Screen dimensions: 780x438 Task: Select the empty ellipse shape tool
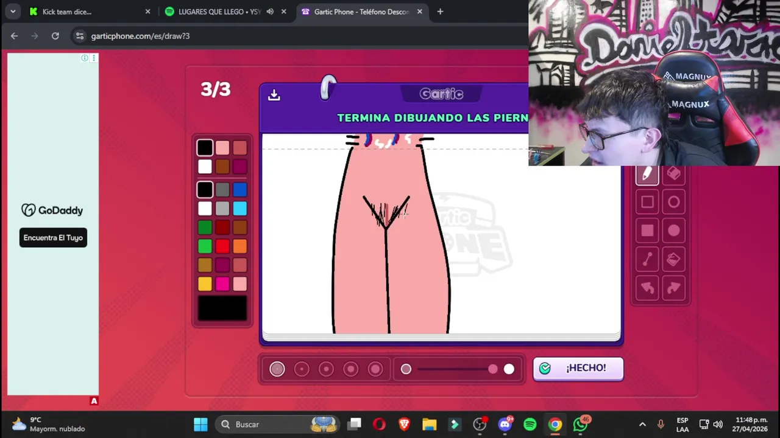[673, 202]
